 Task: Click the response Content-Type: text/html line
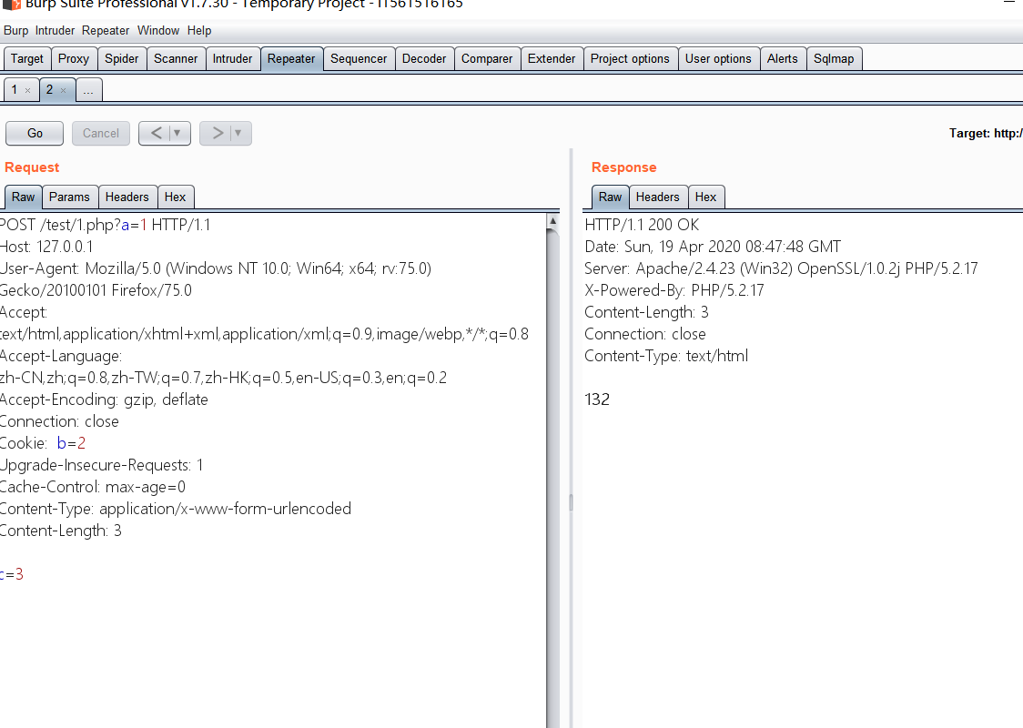(x=666, y=356)
